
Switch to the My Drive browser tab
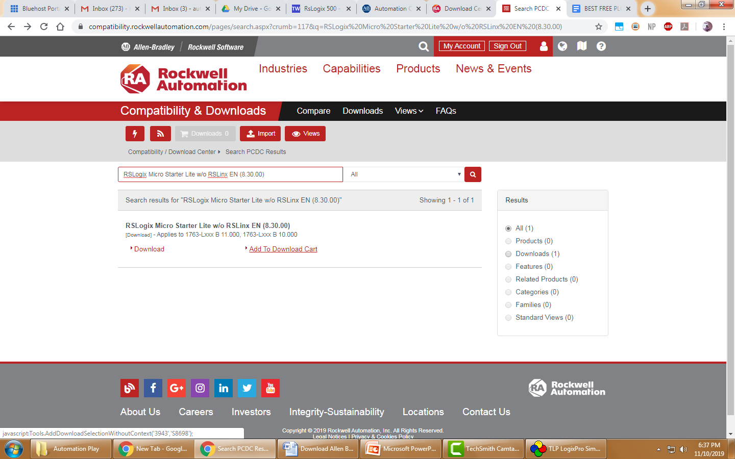[x=250, y=9]
